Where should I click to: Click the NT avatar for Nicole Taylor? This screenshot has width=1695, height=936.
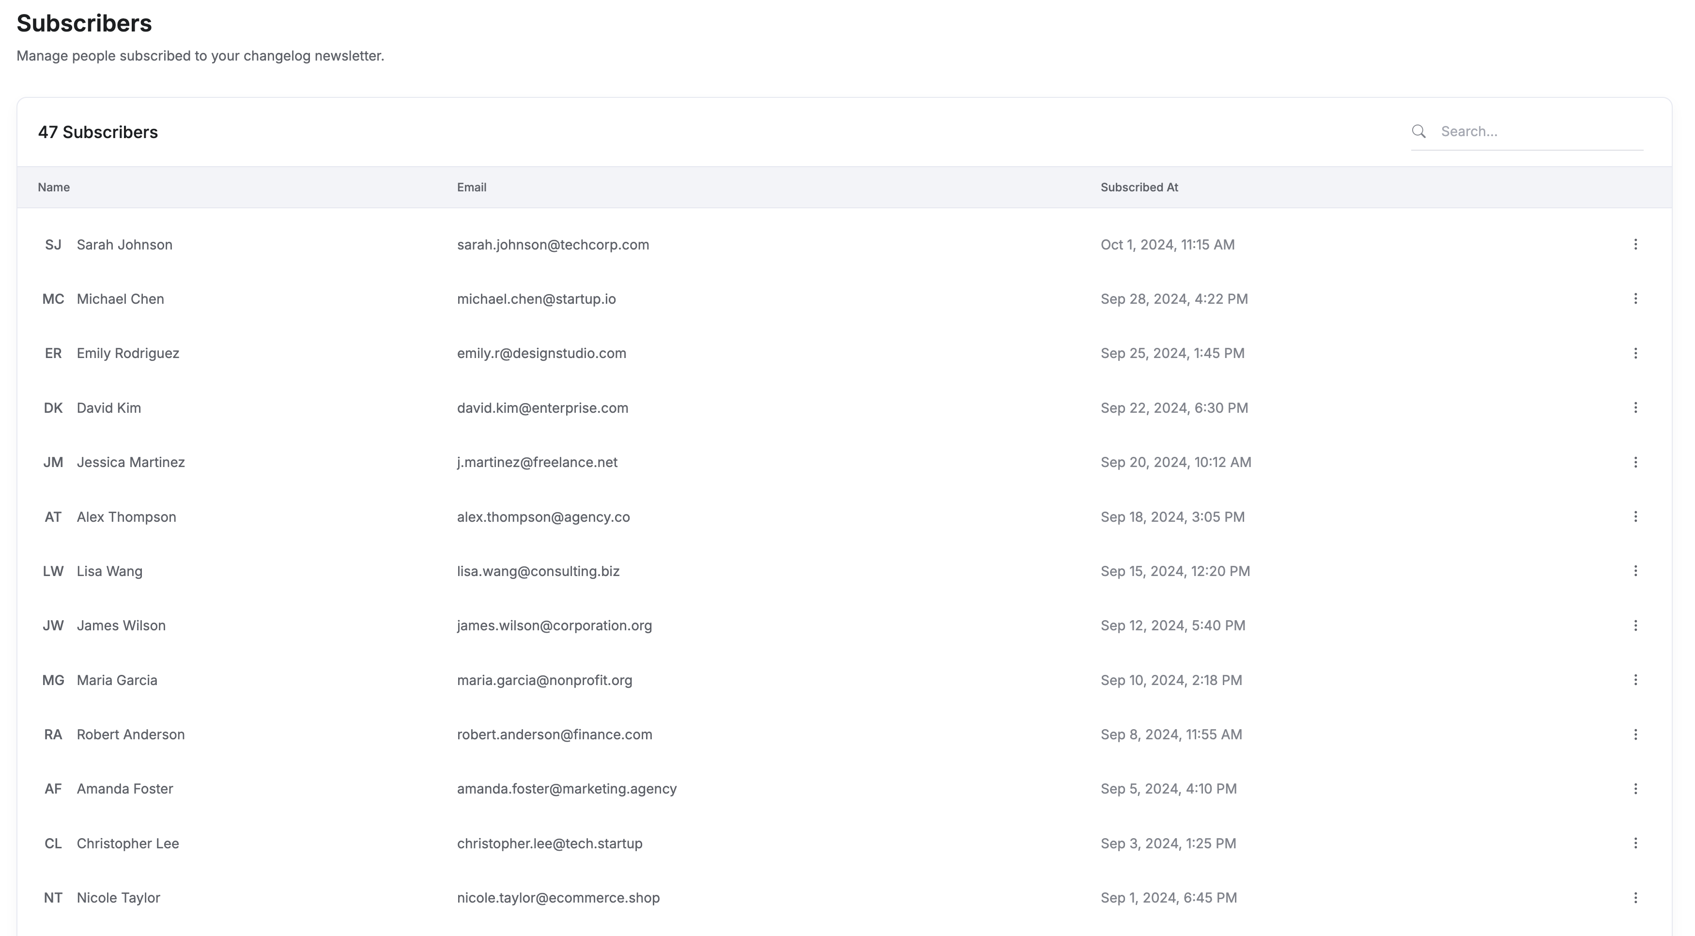coord(53,898)
